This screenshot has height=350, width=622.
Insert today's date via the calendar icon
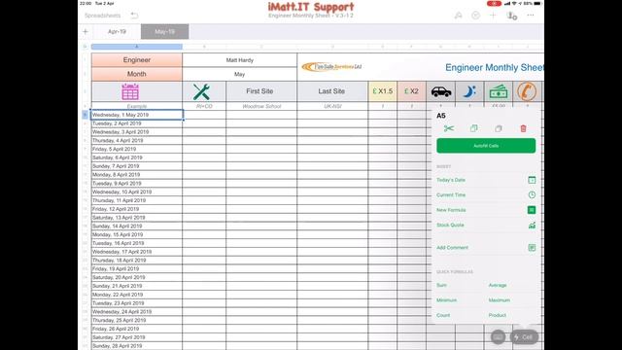tap(532, 180)
